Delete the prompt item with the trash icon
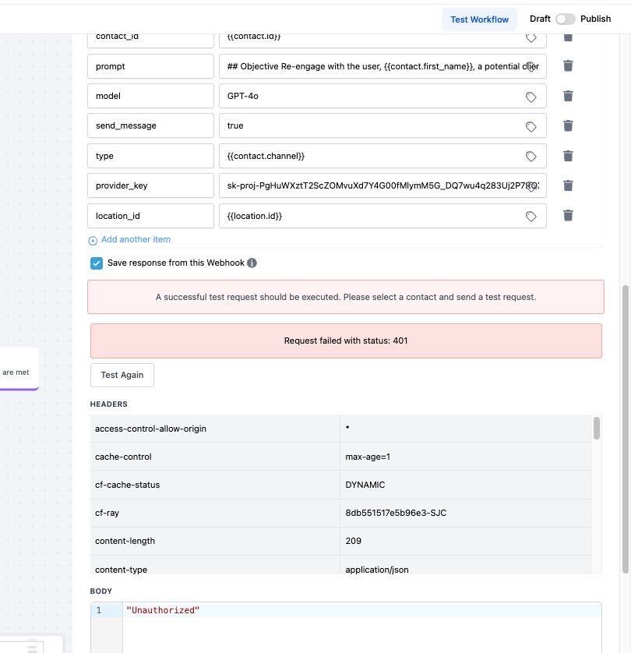 [x=568, y=66]
